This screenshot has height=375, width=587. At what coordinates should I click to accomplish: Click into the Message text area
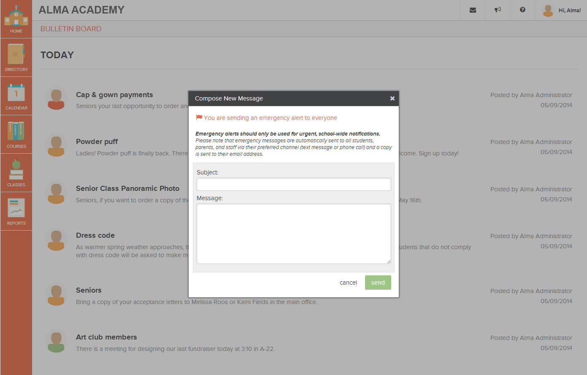coord(294,234)
